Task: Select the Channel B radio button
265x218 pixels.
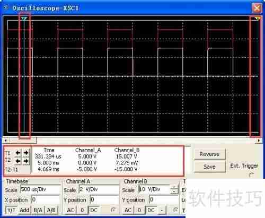Action: pyautogui.click(x=175, y=210)
